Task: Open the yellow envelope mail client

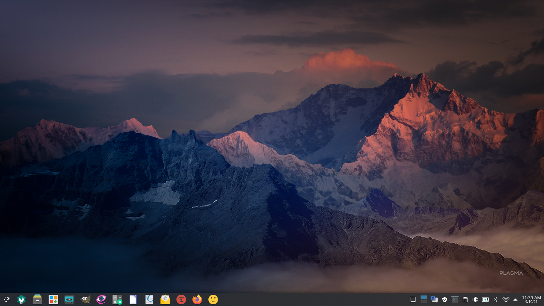Action: pos(165,300)
